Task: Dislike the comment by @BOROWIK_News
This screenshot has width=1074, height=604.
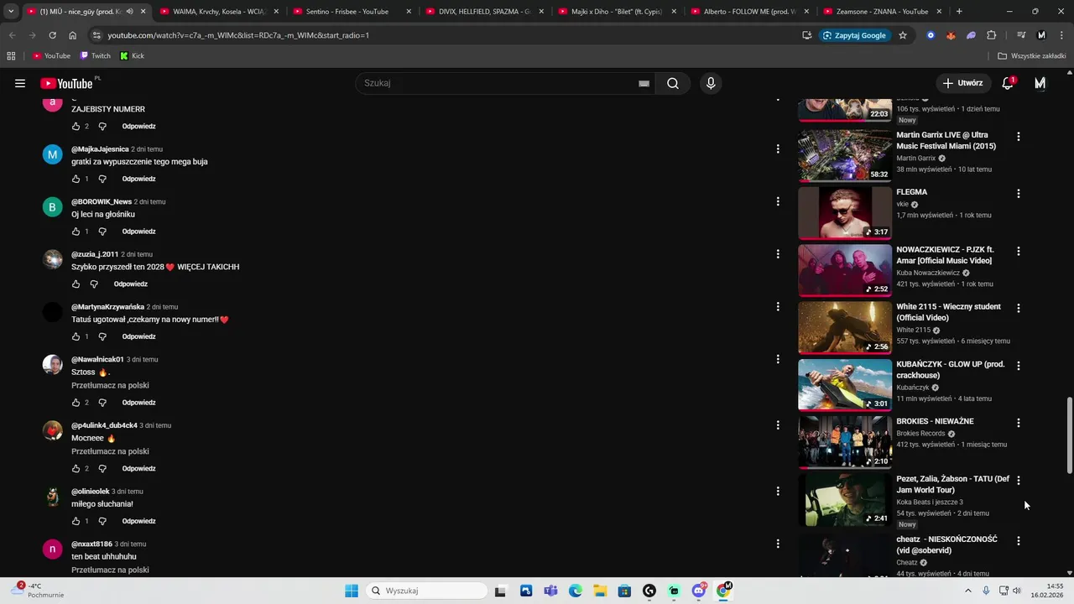Action: point(102,232)
